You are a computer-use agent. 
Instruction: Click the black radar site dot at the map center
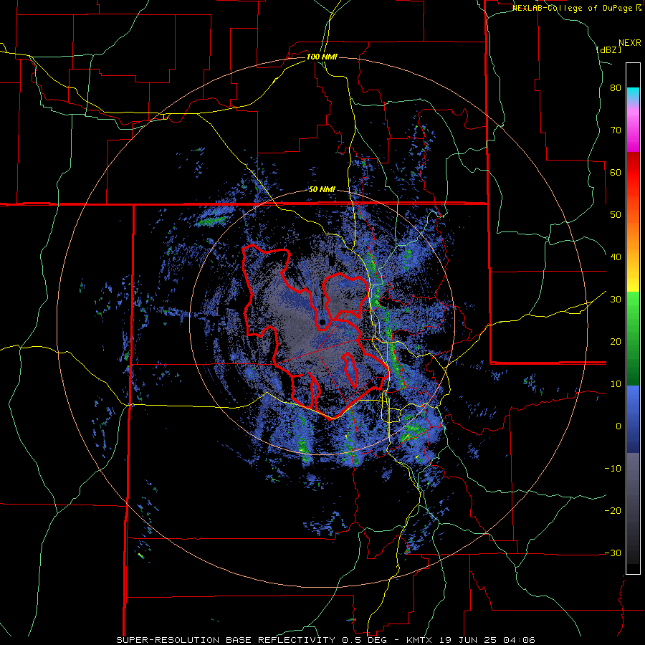click(322, 322)
